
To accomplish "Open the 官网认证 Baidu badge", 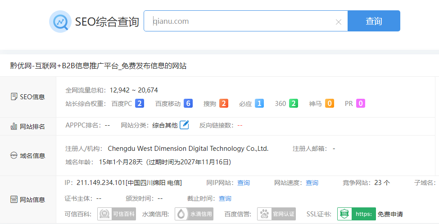I will (x=276, y=214).
